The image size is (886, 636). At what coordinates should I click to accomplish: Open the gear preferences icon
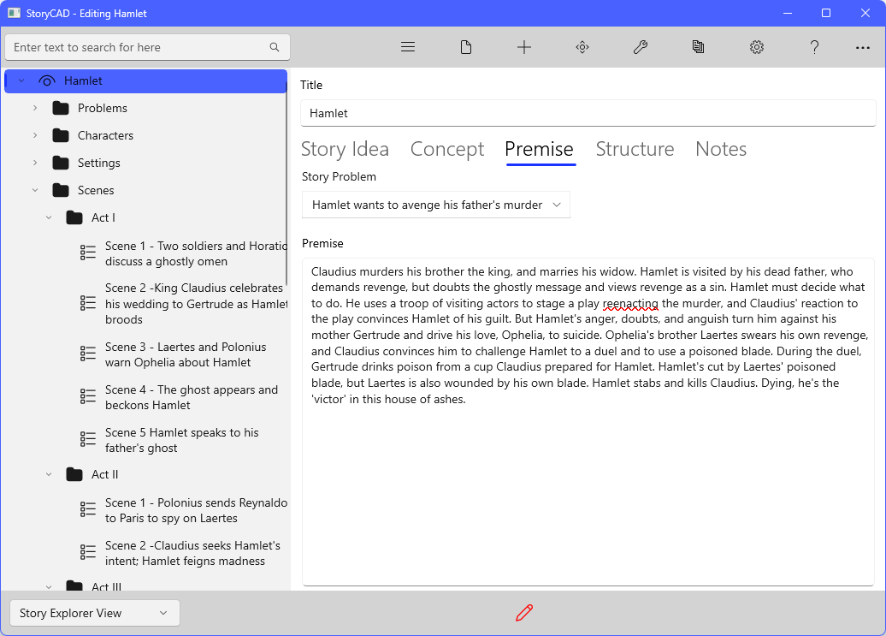pyautogui.click(x=757, y=47)
